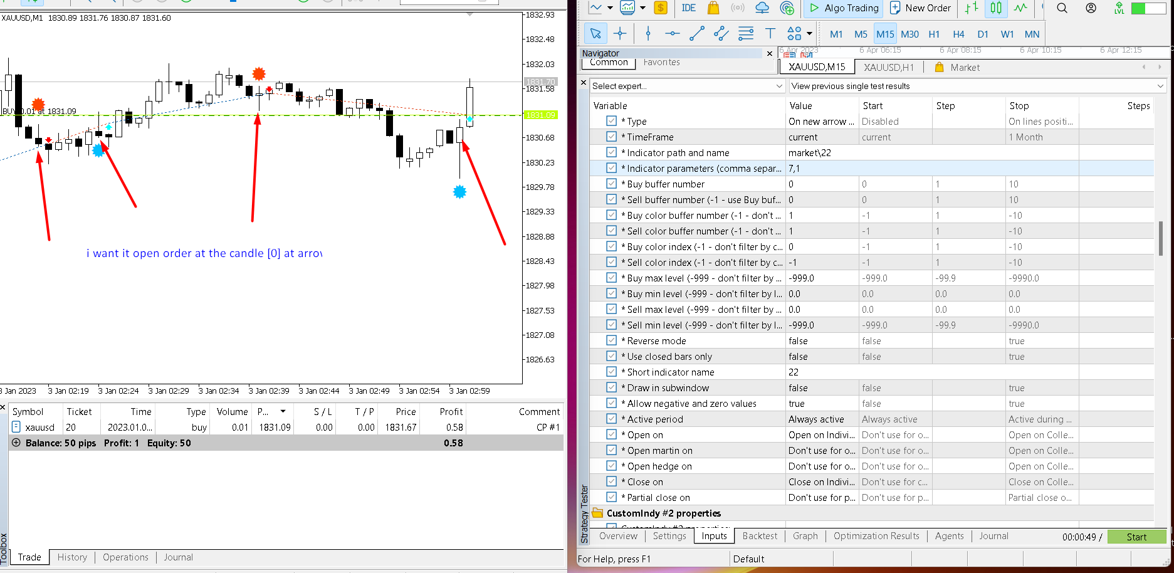Screen dimensions: 1174x573
Task: Switch to the History tab in Toolbox
Action: click(72, 557)
